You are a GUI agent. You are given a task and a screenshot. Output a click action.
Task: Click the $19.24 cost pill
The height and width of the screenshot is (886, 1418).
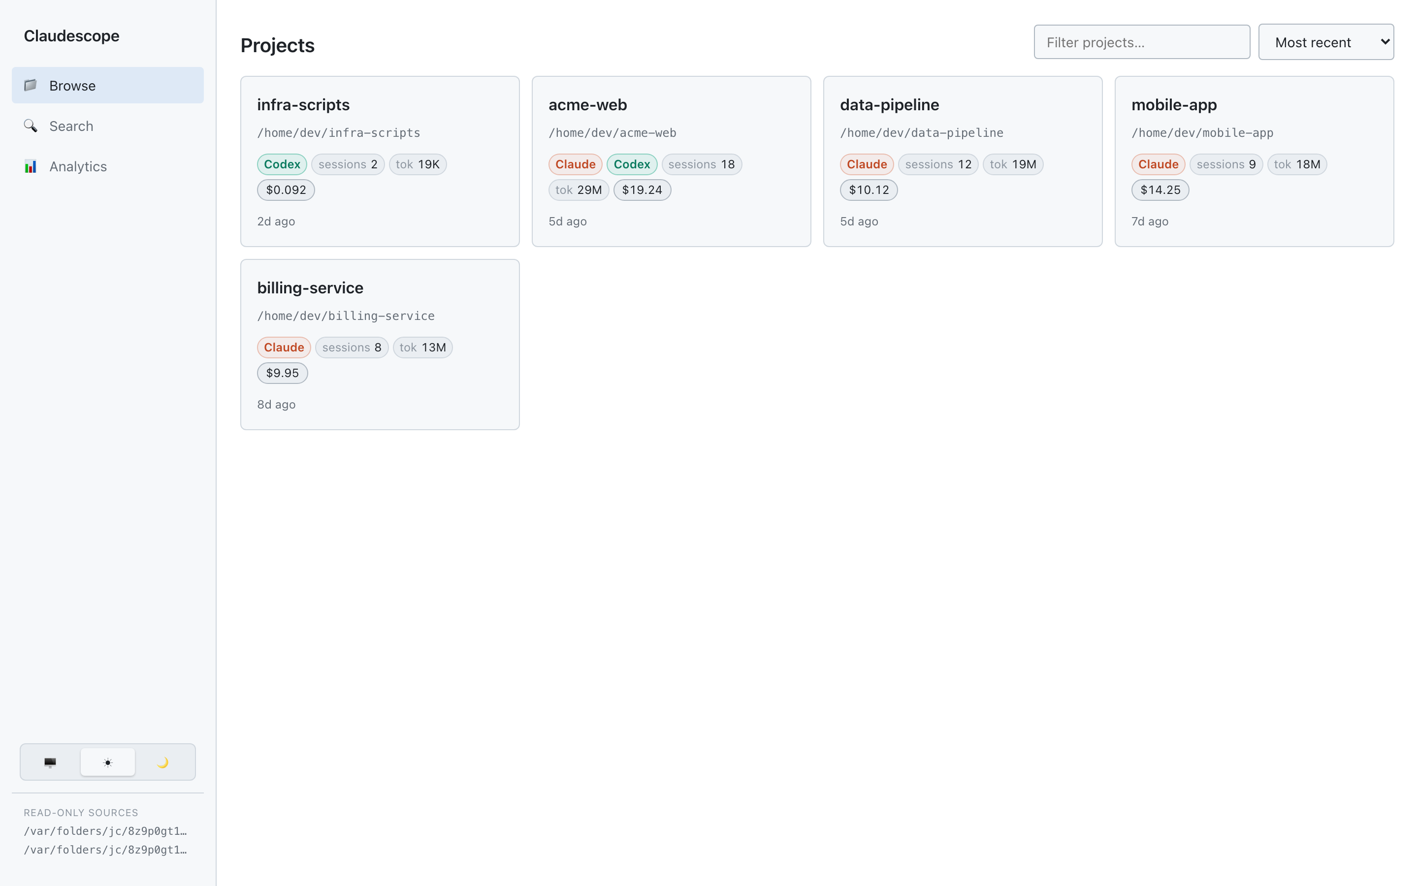[642, 190]
